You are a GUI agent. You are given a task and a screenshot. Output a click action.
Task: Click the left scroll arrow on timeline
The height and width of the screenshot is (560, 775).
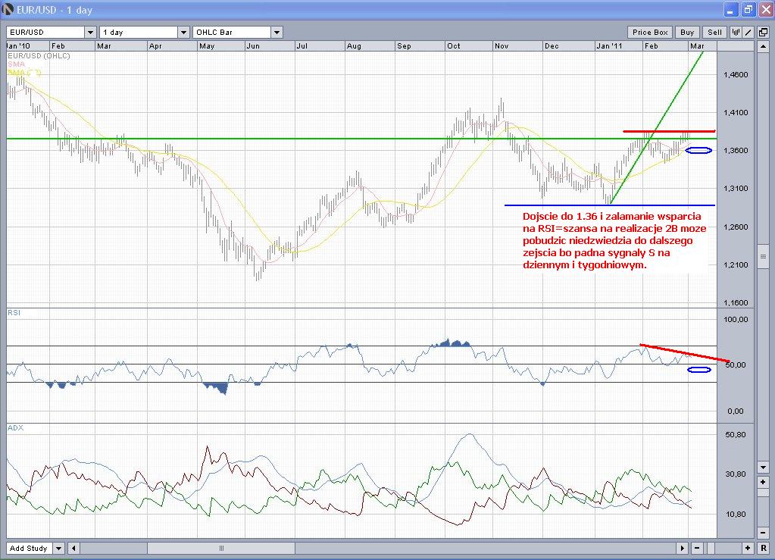[73, 548]
